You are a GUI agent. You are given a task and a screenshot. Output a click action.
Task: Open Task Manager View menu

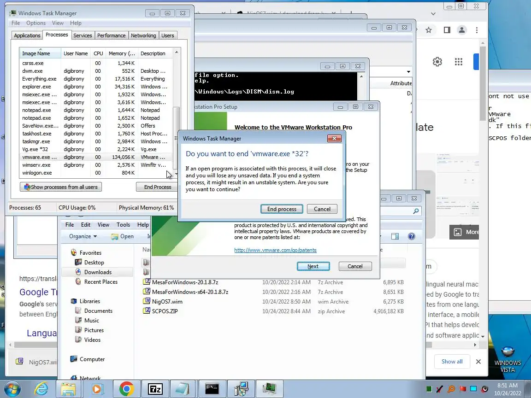click(x=58, y=23)
